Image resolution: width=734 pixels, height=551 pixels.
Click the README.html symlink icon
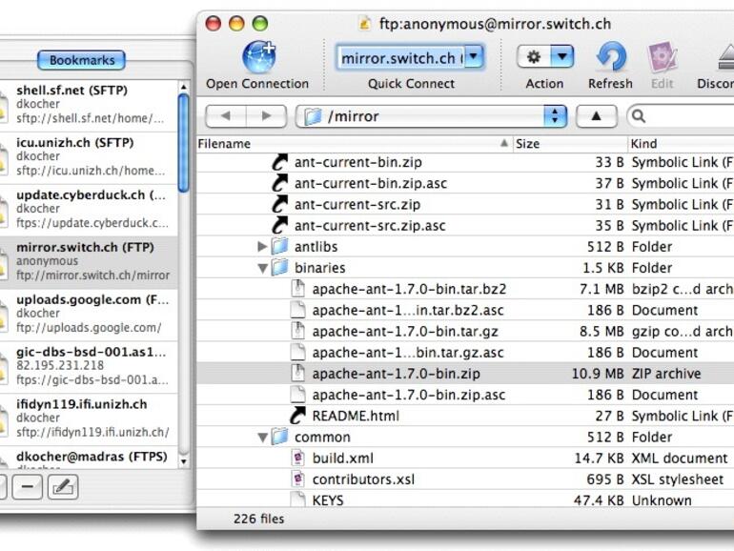point(297,416)
